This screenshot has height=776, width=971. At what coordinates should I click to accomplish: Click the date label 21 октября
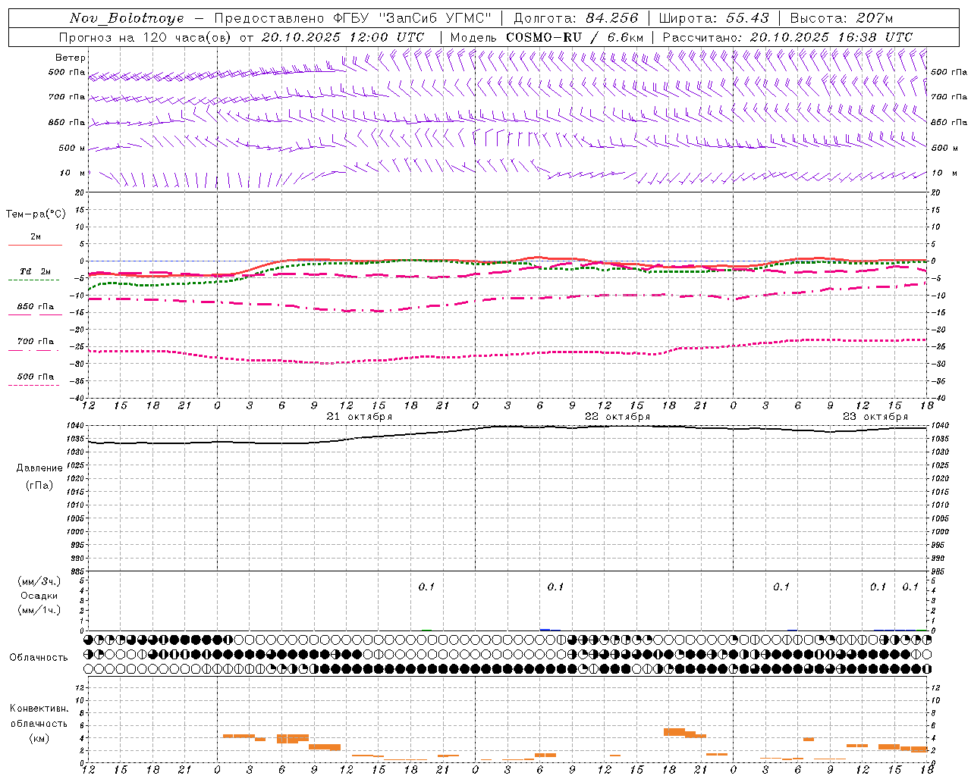pos(360,417)
